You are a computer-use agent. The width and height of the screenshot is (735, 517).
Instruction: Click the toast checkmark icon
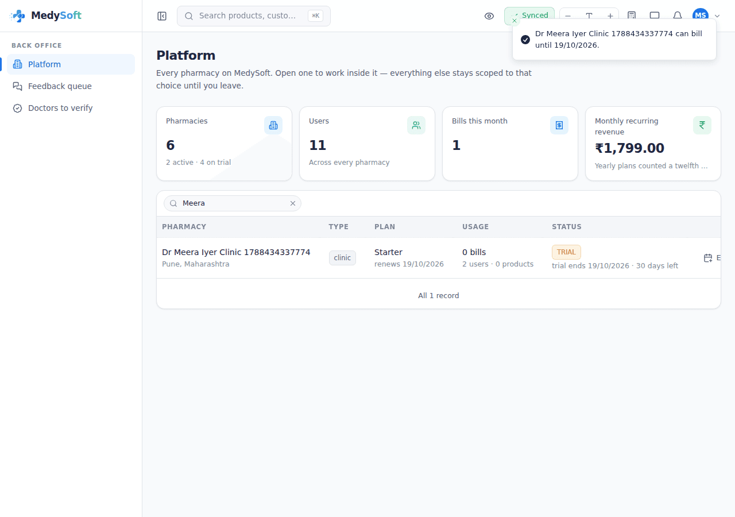pyautogui.click(x=525, y=40)
